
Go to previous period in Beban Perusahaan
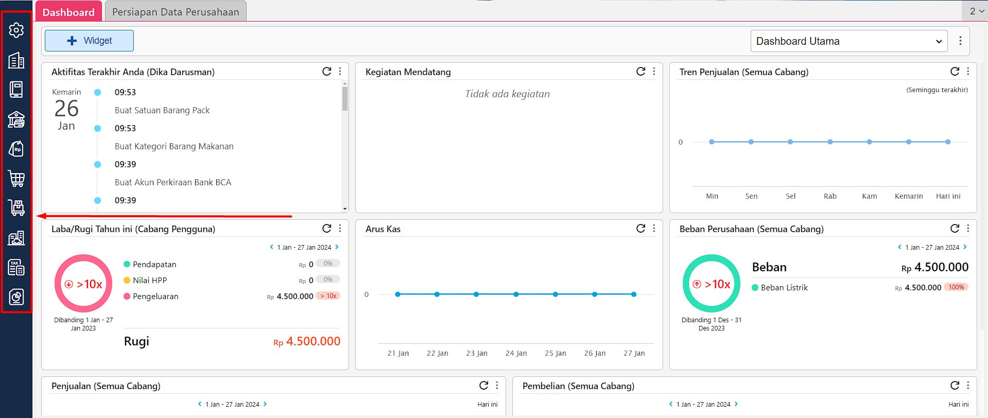coord(899,247)
